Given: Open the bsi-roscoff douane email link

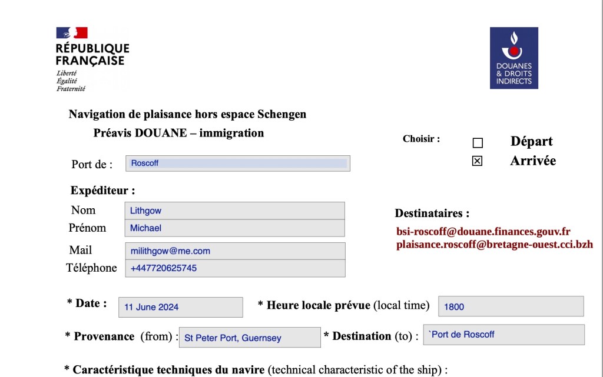Looking at the screenshot, I should [x=483, y=232].
